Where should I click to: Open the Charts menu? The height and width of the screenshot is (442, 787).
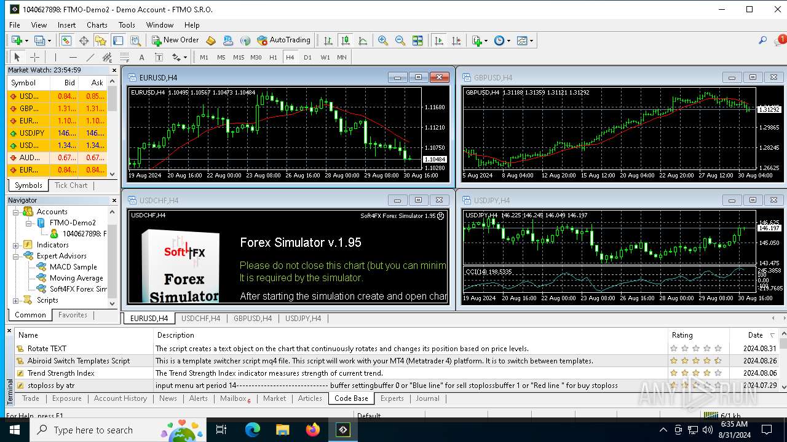click(97, 25)
